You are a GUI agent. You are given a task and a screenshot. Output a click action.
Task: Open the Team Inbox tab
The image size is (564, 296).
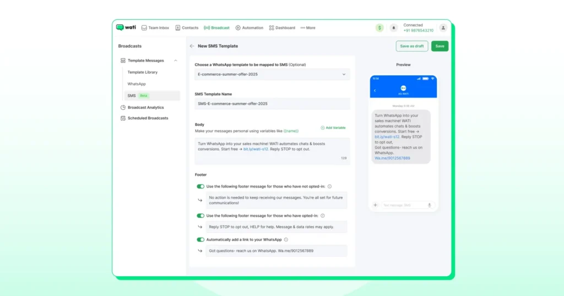click(155, 28)
